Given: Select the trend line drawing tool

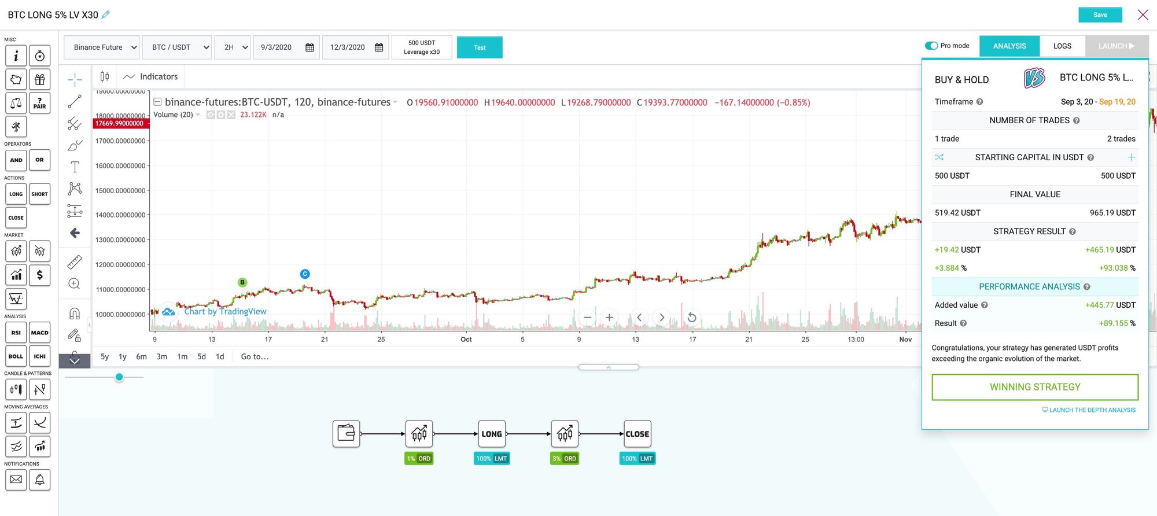Looking at the screenshot, I should tap(75, 102).
